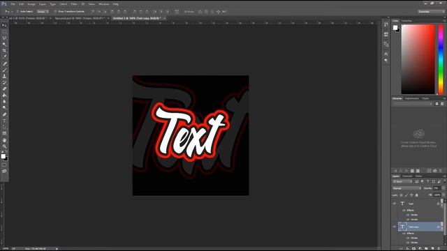Image resolution: width=447 pixels, height=251 pixels.
Task: Select the Lasso tool
Action: pos(4,38)
